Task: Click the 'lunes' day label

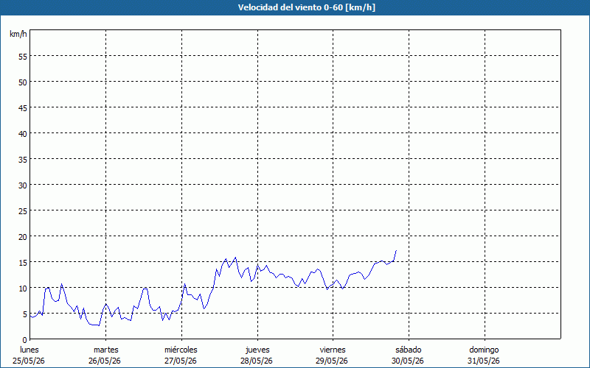Action: 29,350
